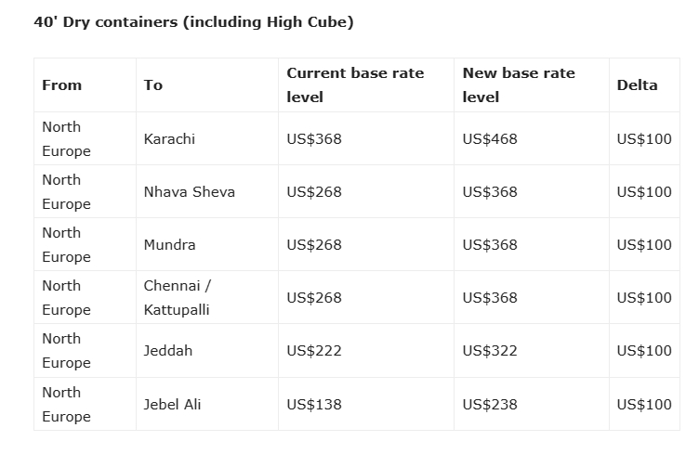Image resolution: width=699 pixels, height=454 pixels.
Task: Click 'New base rate level' header
Action: pyautogui.click(x=519, y=84)
